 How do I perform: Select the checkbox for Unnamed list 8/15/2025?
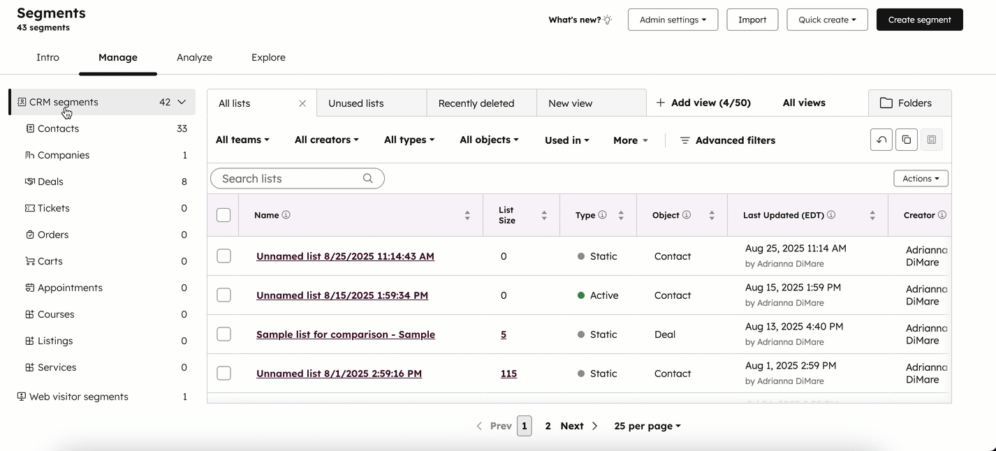[224, 295]
